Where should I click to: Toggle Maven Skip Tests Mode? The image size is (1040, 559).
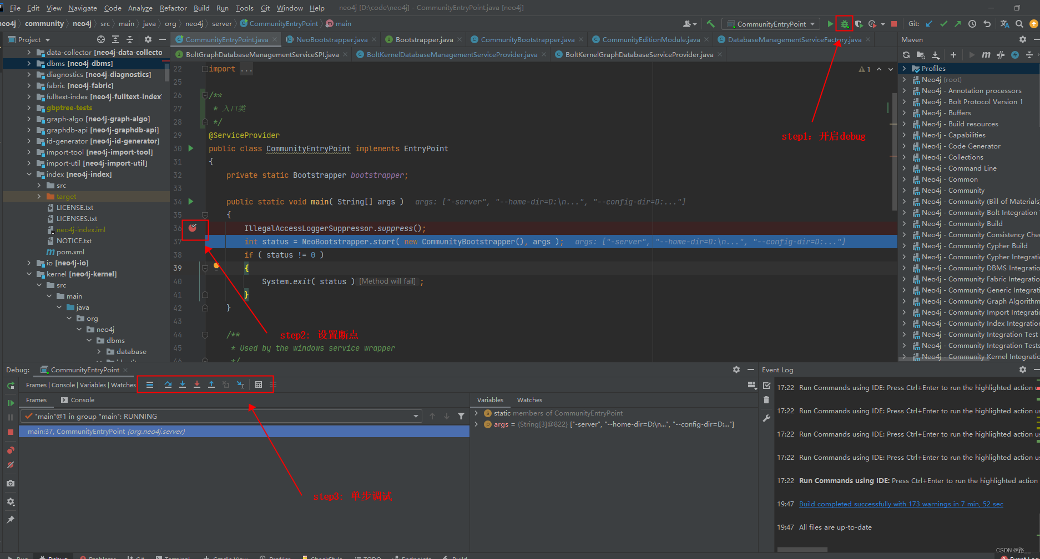pyautogui.click(x=1015, y=55)
